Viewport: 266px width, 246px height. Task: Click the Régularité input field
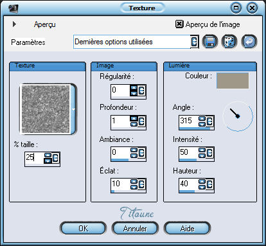click(120, 91)
